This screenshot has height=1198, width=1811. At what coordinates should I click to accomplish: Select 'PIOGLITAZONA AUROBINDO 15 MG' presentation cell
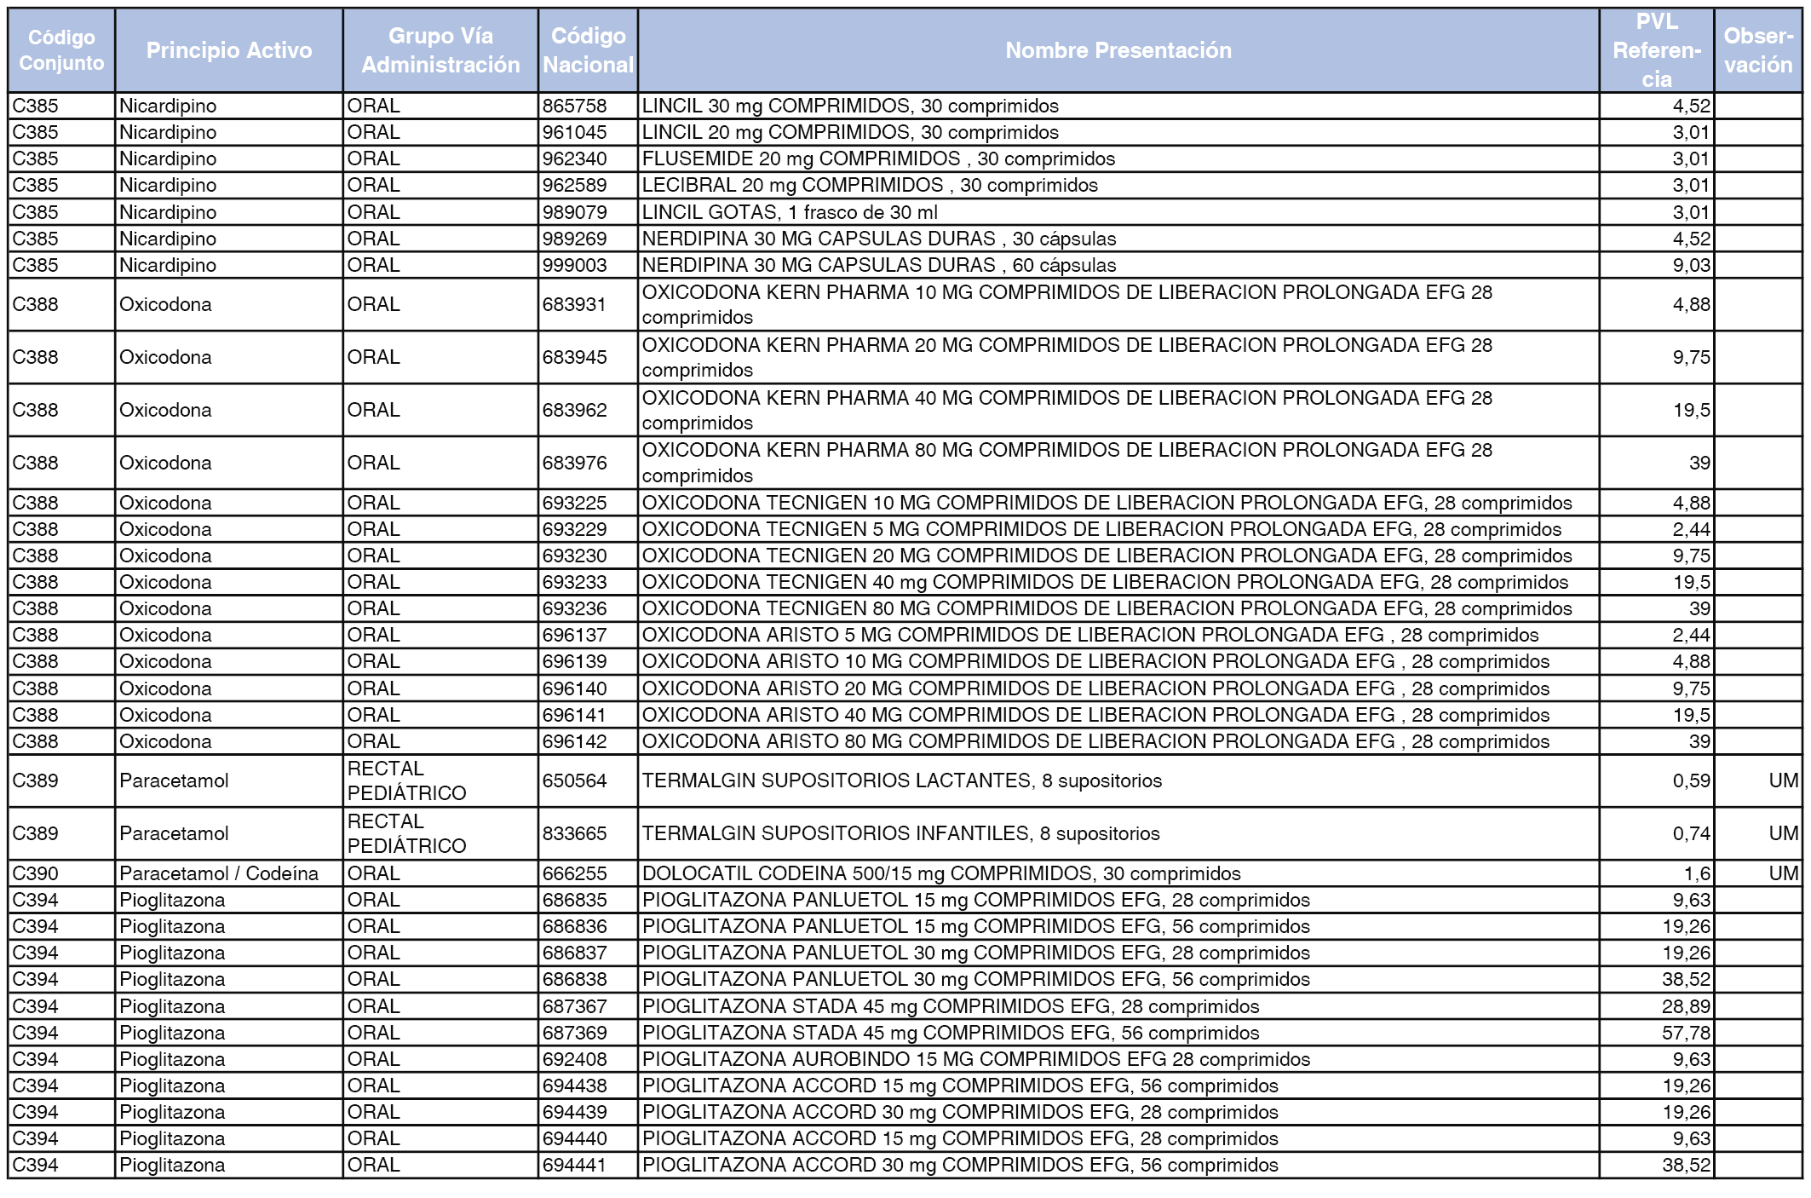point(1118,1059)
